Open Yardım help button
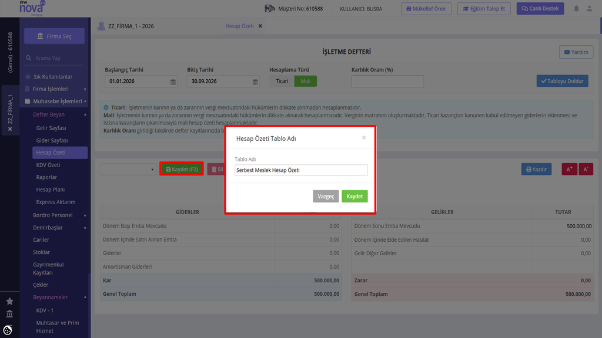 click(x=576, y=52)
